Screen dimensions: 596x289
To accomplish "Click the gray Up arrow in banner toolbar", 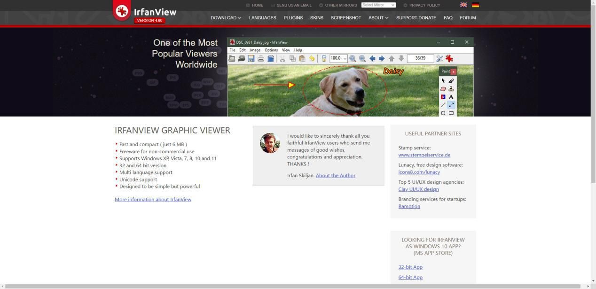I will coord(392,59).
